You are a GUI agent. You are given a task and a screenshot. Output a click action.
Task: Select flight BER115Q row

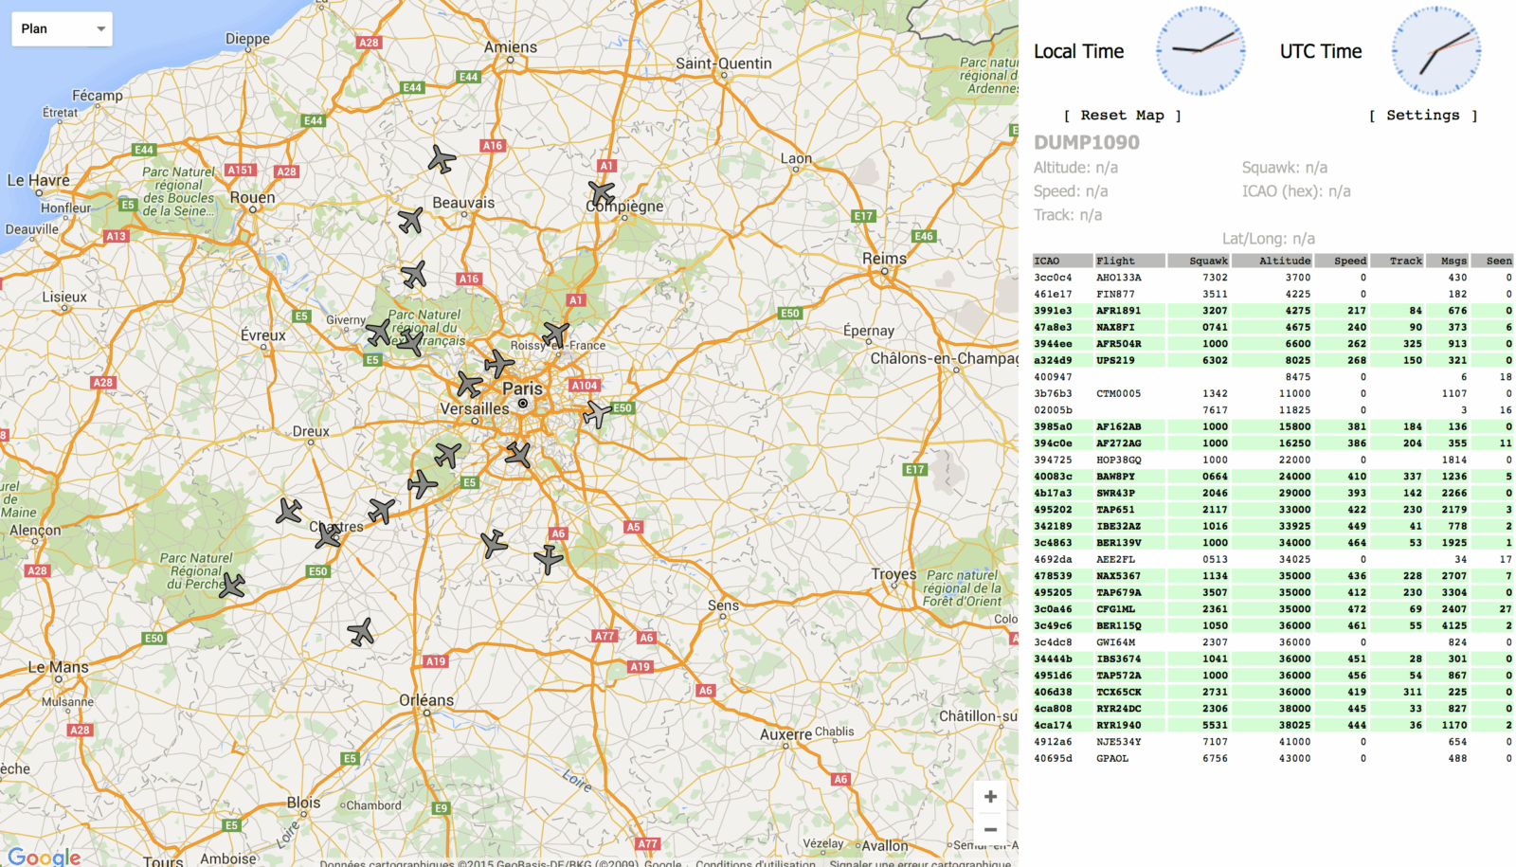[x=1272, y=625]
